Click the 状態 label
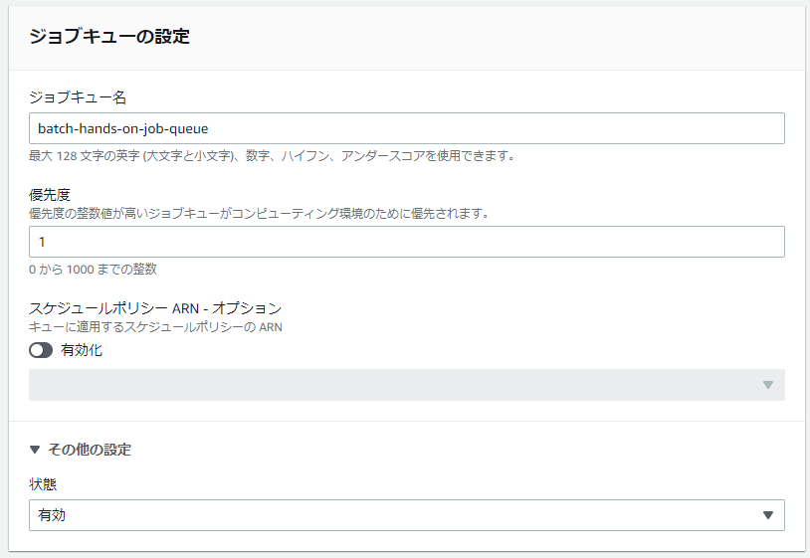 tap(43, 484)
